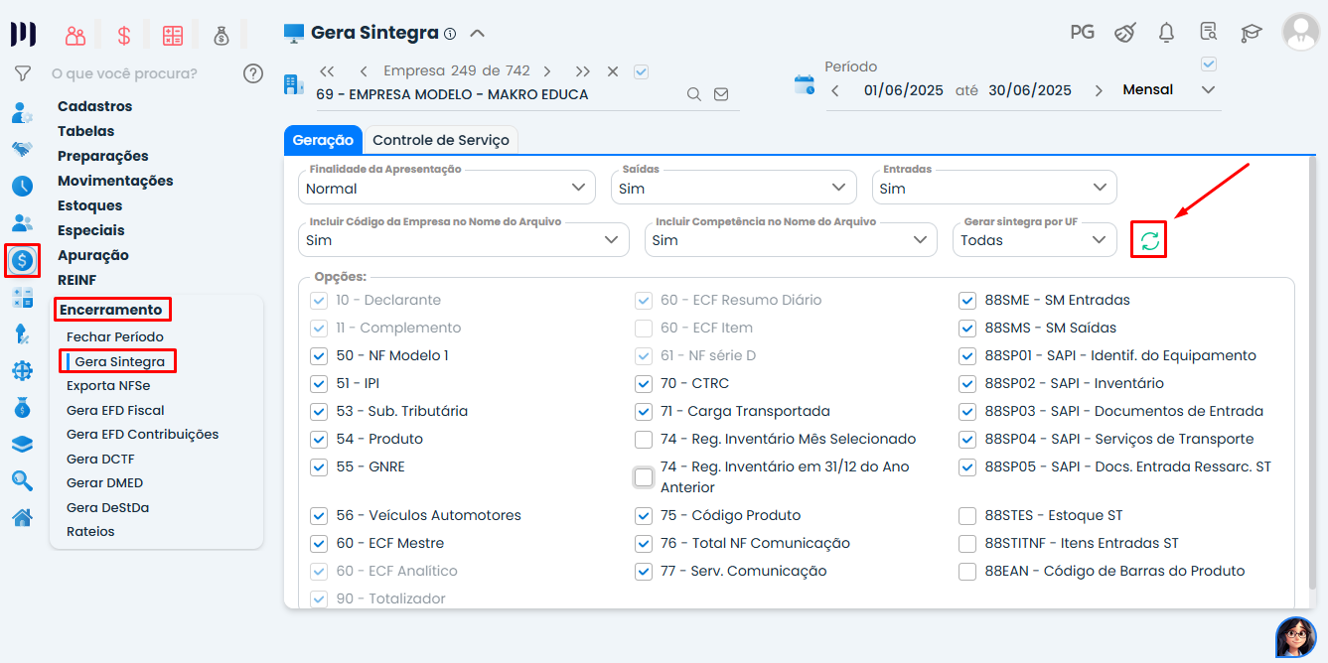
Task: Click the graduation cap training icon
Action: click(x=1251, y=33)
